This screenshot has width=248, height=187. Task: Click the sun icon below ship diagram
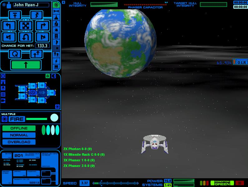tap(57, 106)
